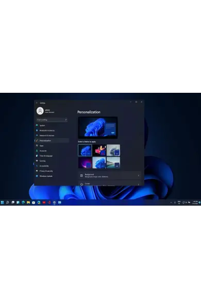Open taskbar Search
The width and height of the screenshot is (201, 299).
tap(7, 203)
